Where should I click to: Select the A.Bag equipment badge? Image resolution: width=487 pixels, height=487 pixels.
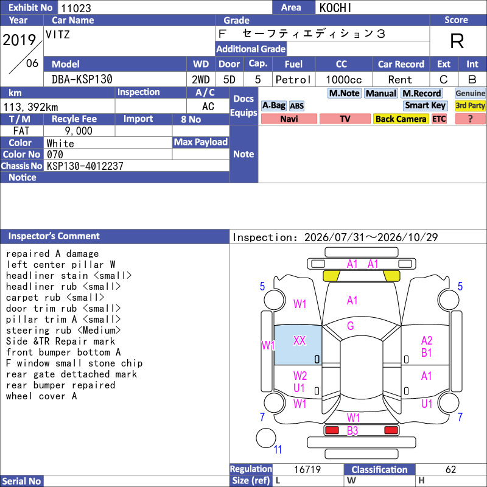point(273,105)
